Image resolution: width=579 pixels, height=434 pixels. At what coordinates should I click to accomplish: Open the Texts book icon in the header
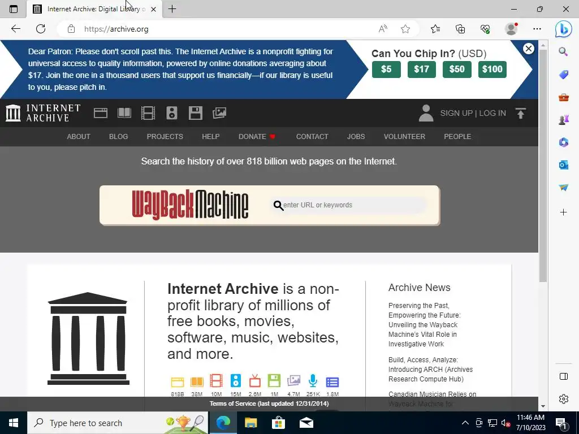(124, 113)
